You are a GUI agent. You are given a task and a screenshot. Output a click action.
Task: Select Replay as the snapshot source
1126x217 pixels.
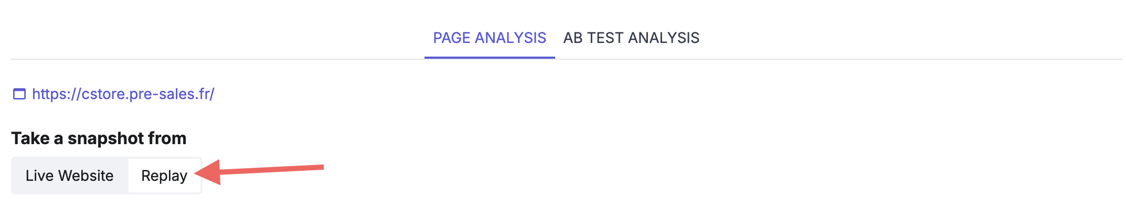tap(164, 176)
